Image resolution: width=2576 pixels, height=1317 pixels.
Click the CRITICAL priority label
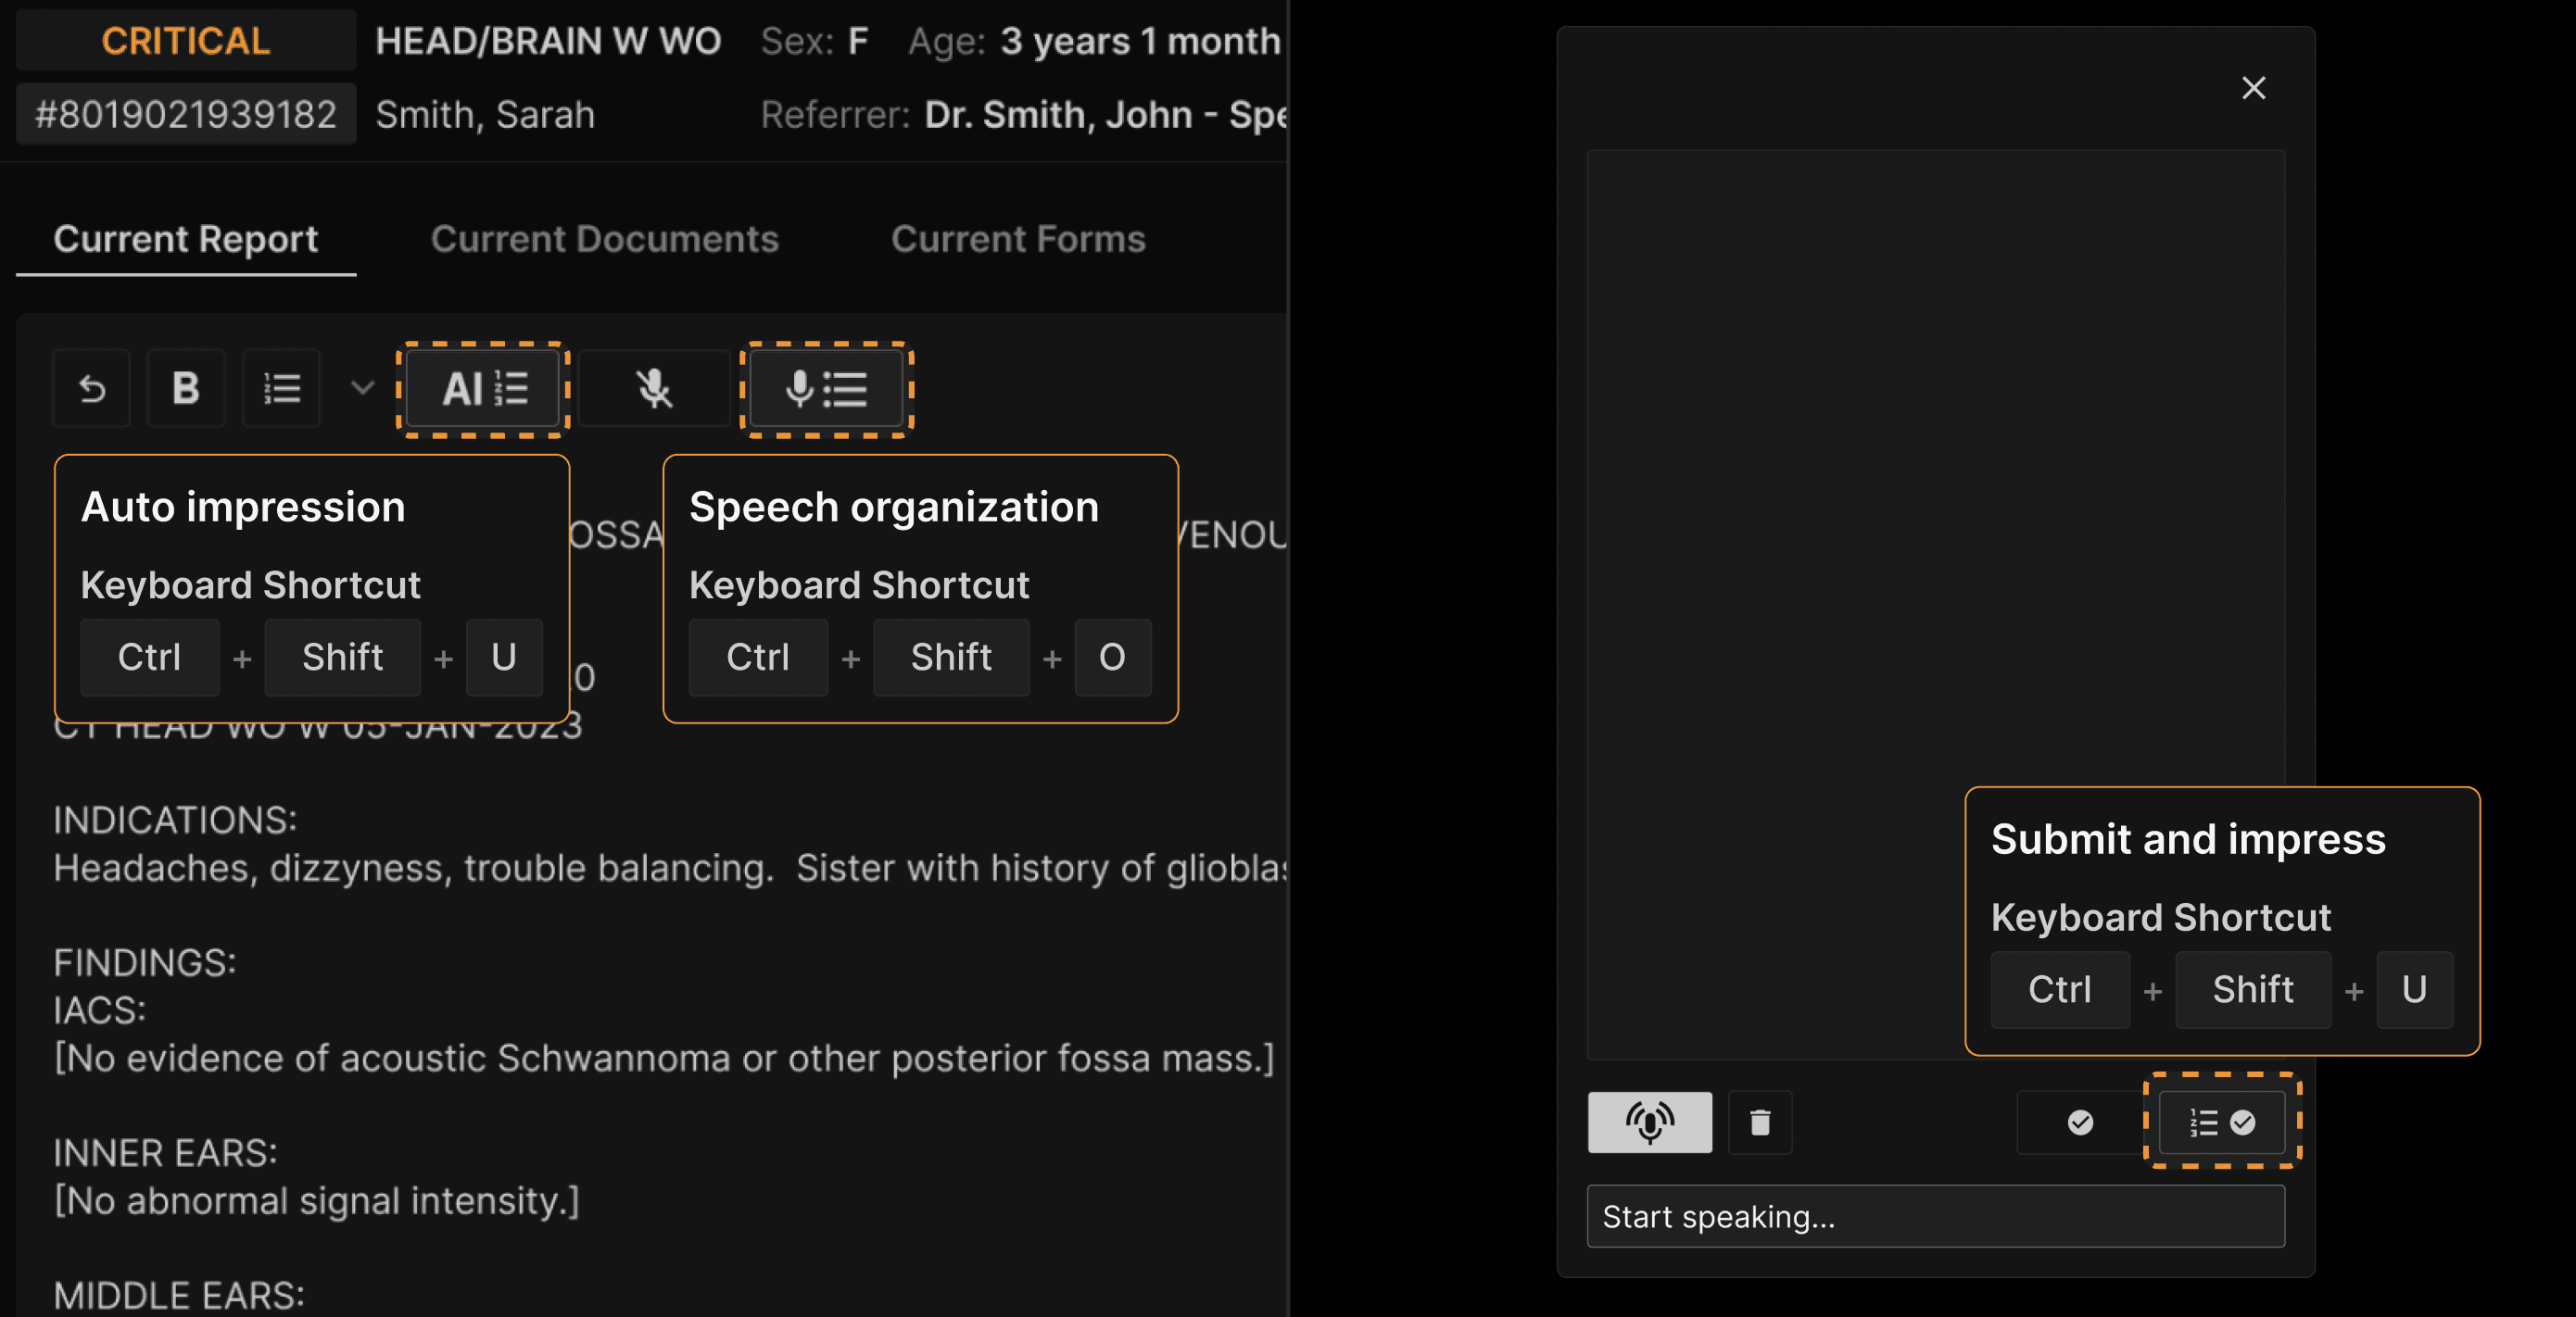[186, 41]
